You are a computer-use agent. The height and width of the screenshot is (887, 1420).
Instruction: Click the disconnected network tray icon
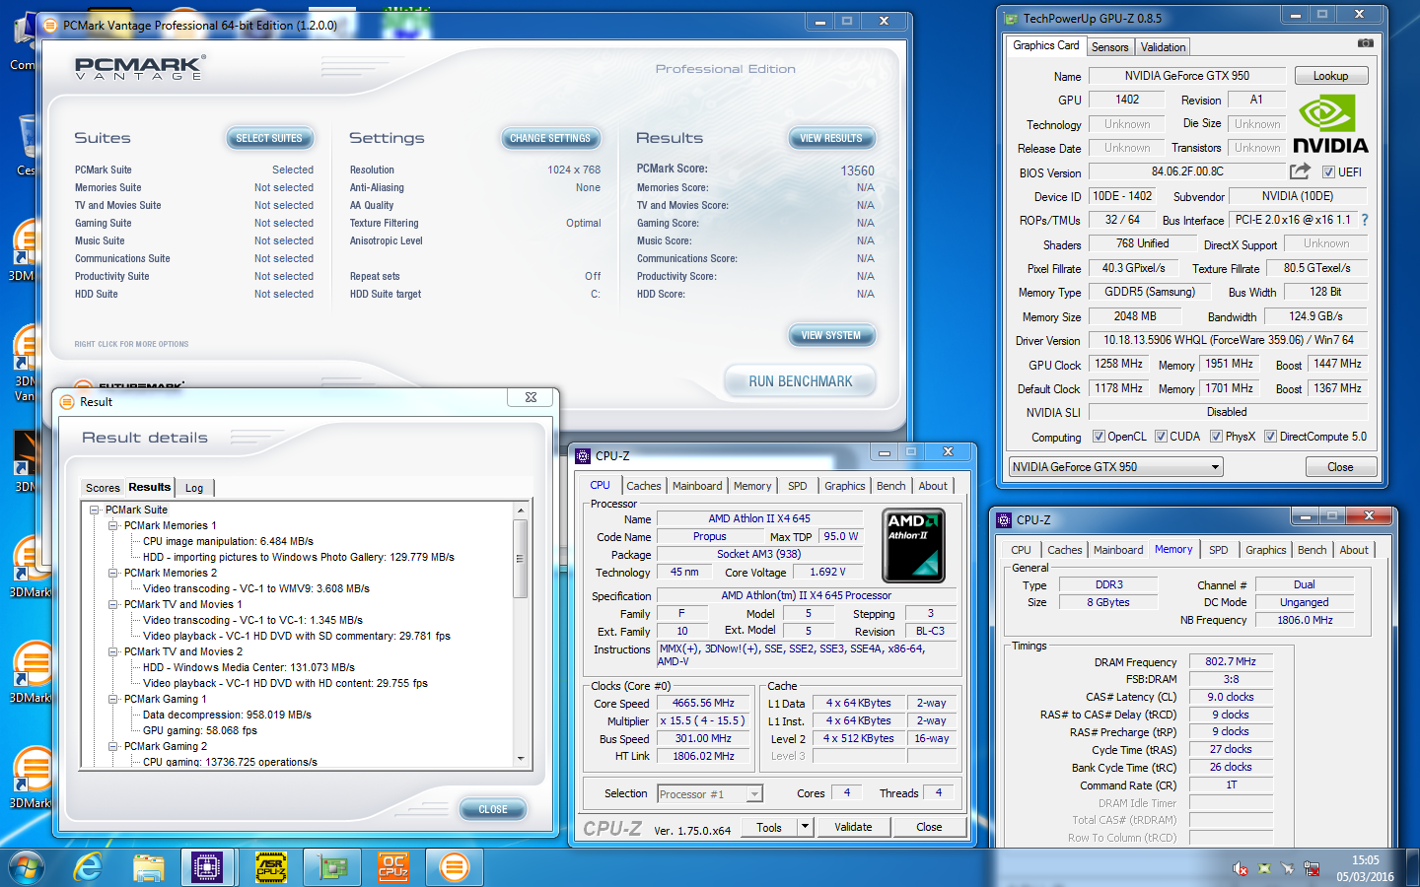click(1312, 868)
